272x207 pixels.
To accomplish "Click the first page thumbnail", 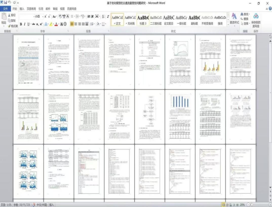I will (x=28, y=62).
